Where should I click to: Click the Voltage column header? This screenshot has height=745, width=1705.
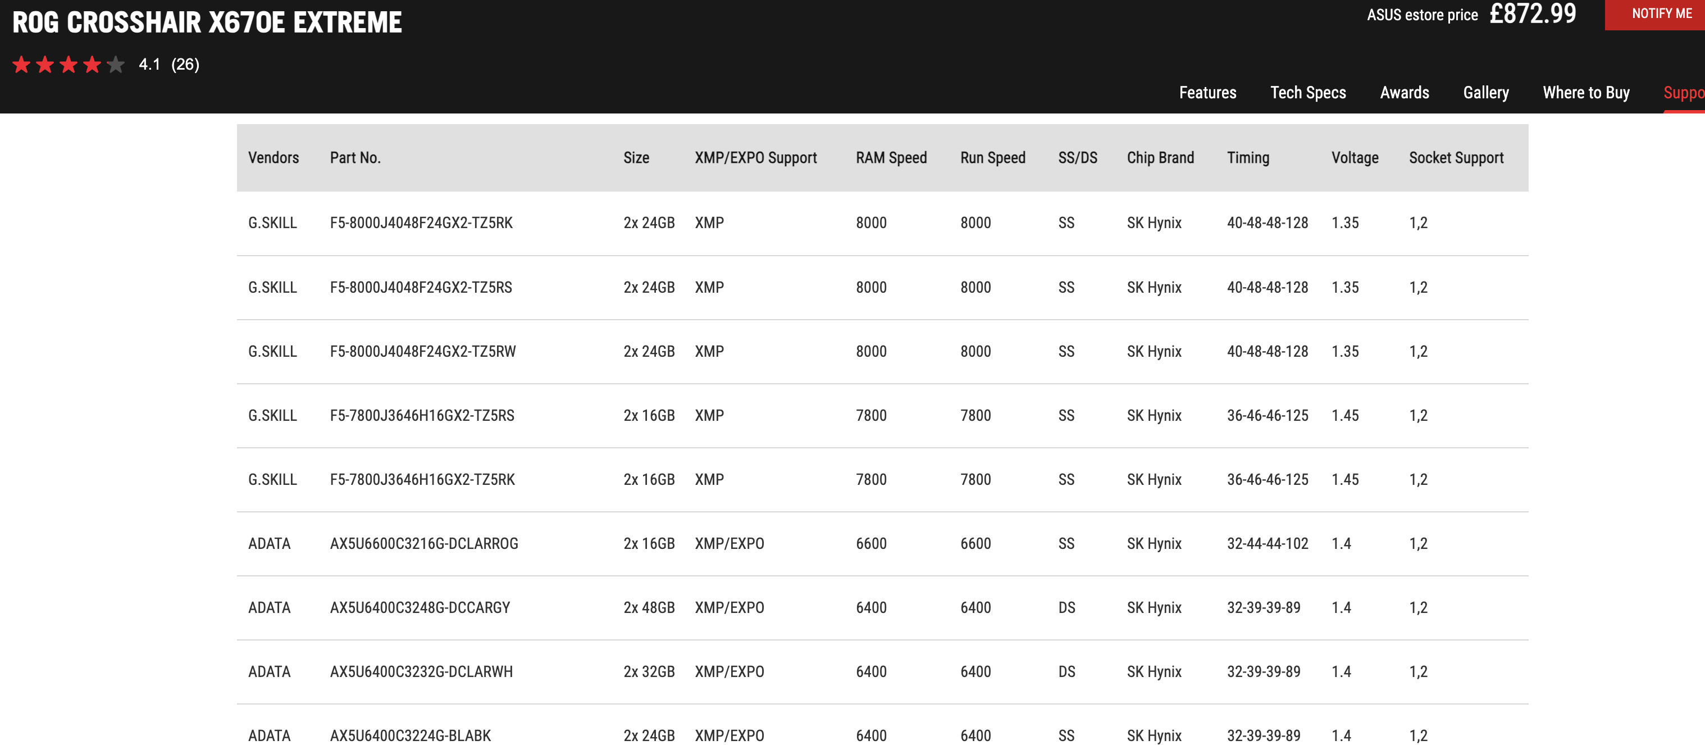[x=1355, y=158]
